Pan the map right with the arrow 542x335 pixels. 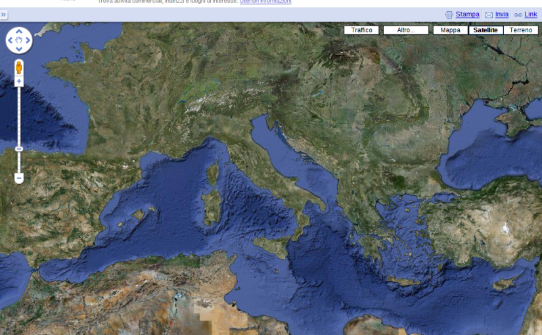(28, 41)
